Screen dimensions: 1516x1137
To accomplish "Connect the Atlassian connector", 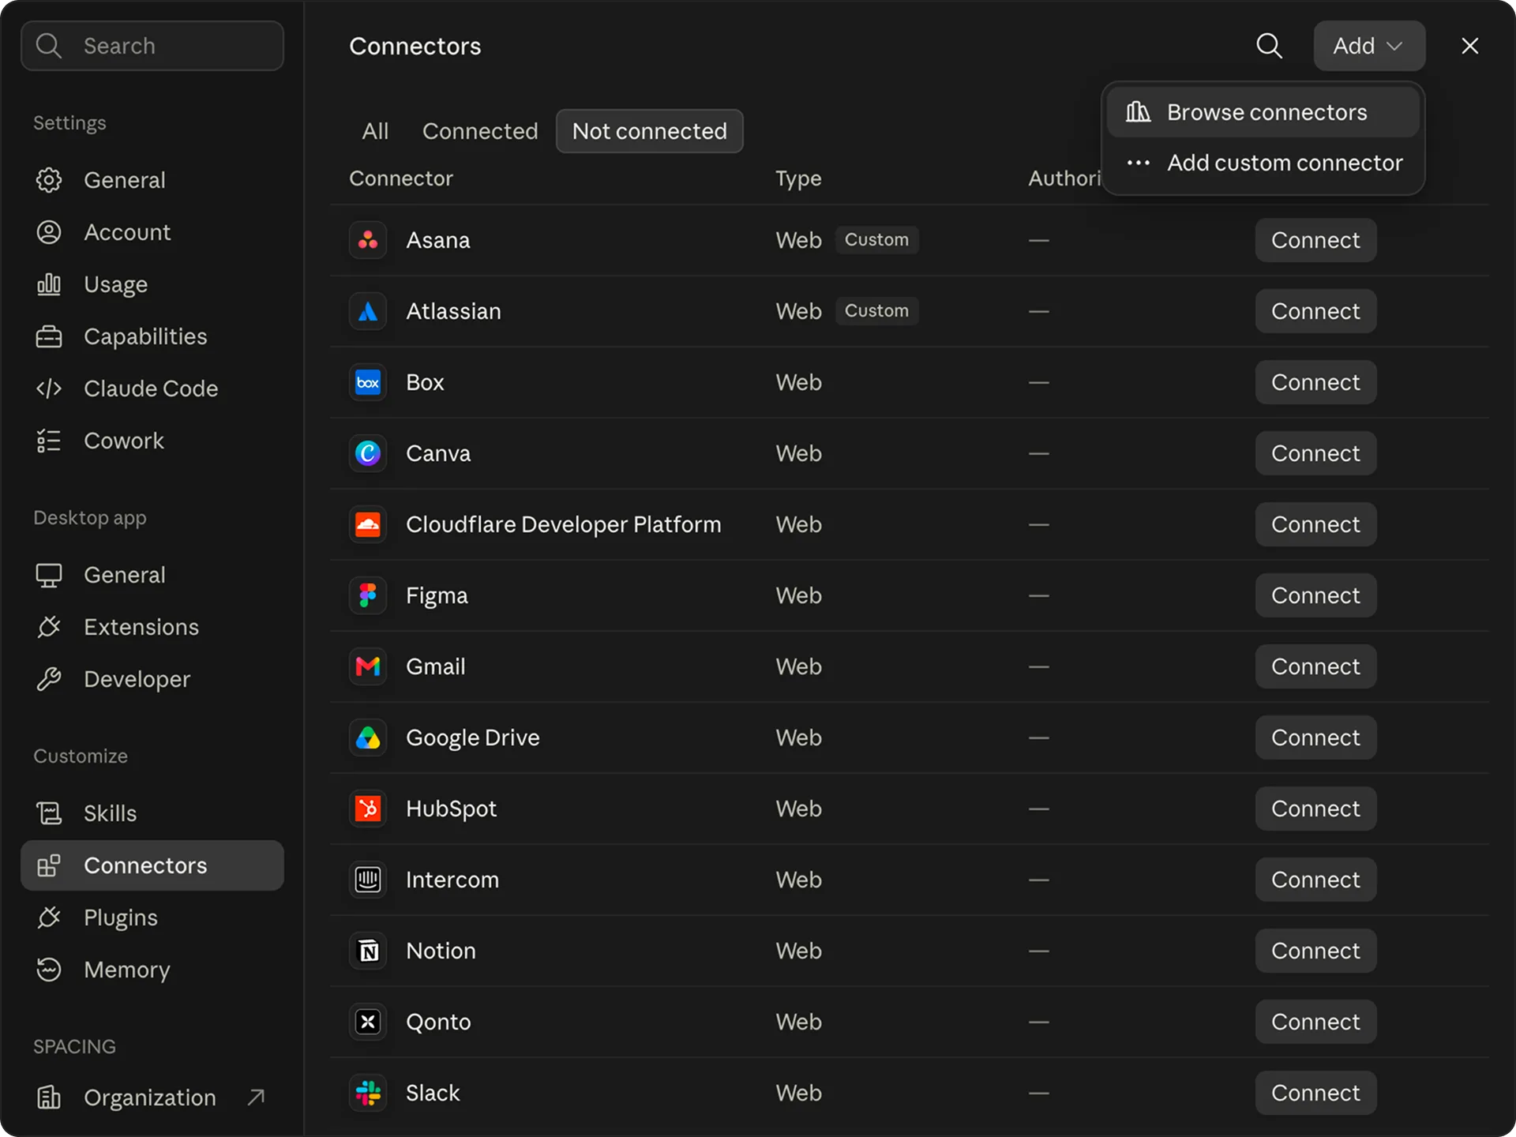I will (1315, 311).
